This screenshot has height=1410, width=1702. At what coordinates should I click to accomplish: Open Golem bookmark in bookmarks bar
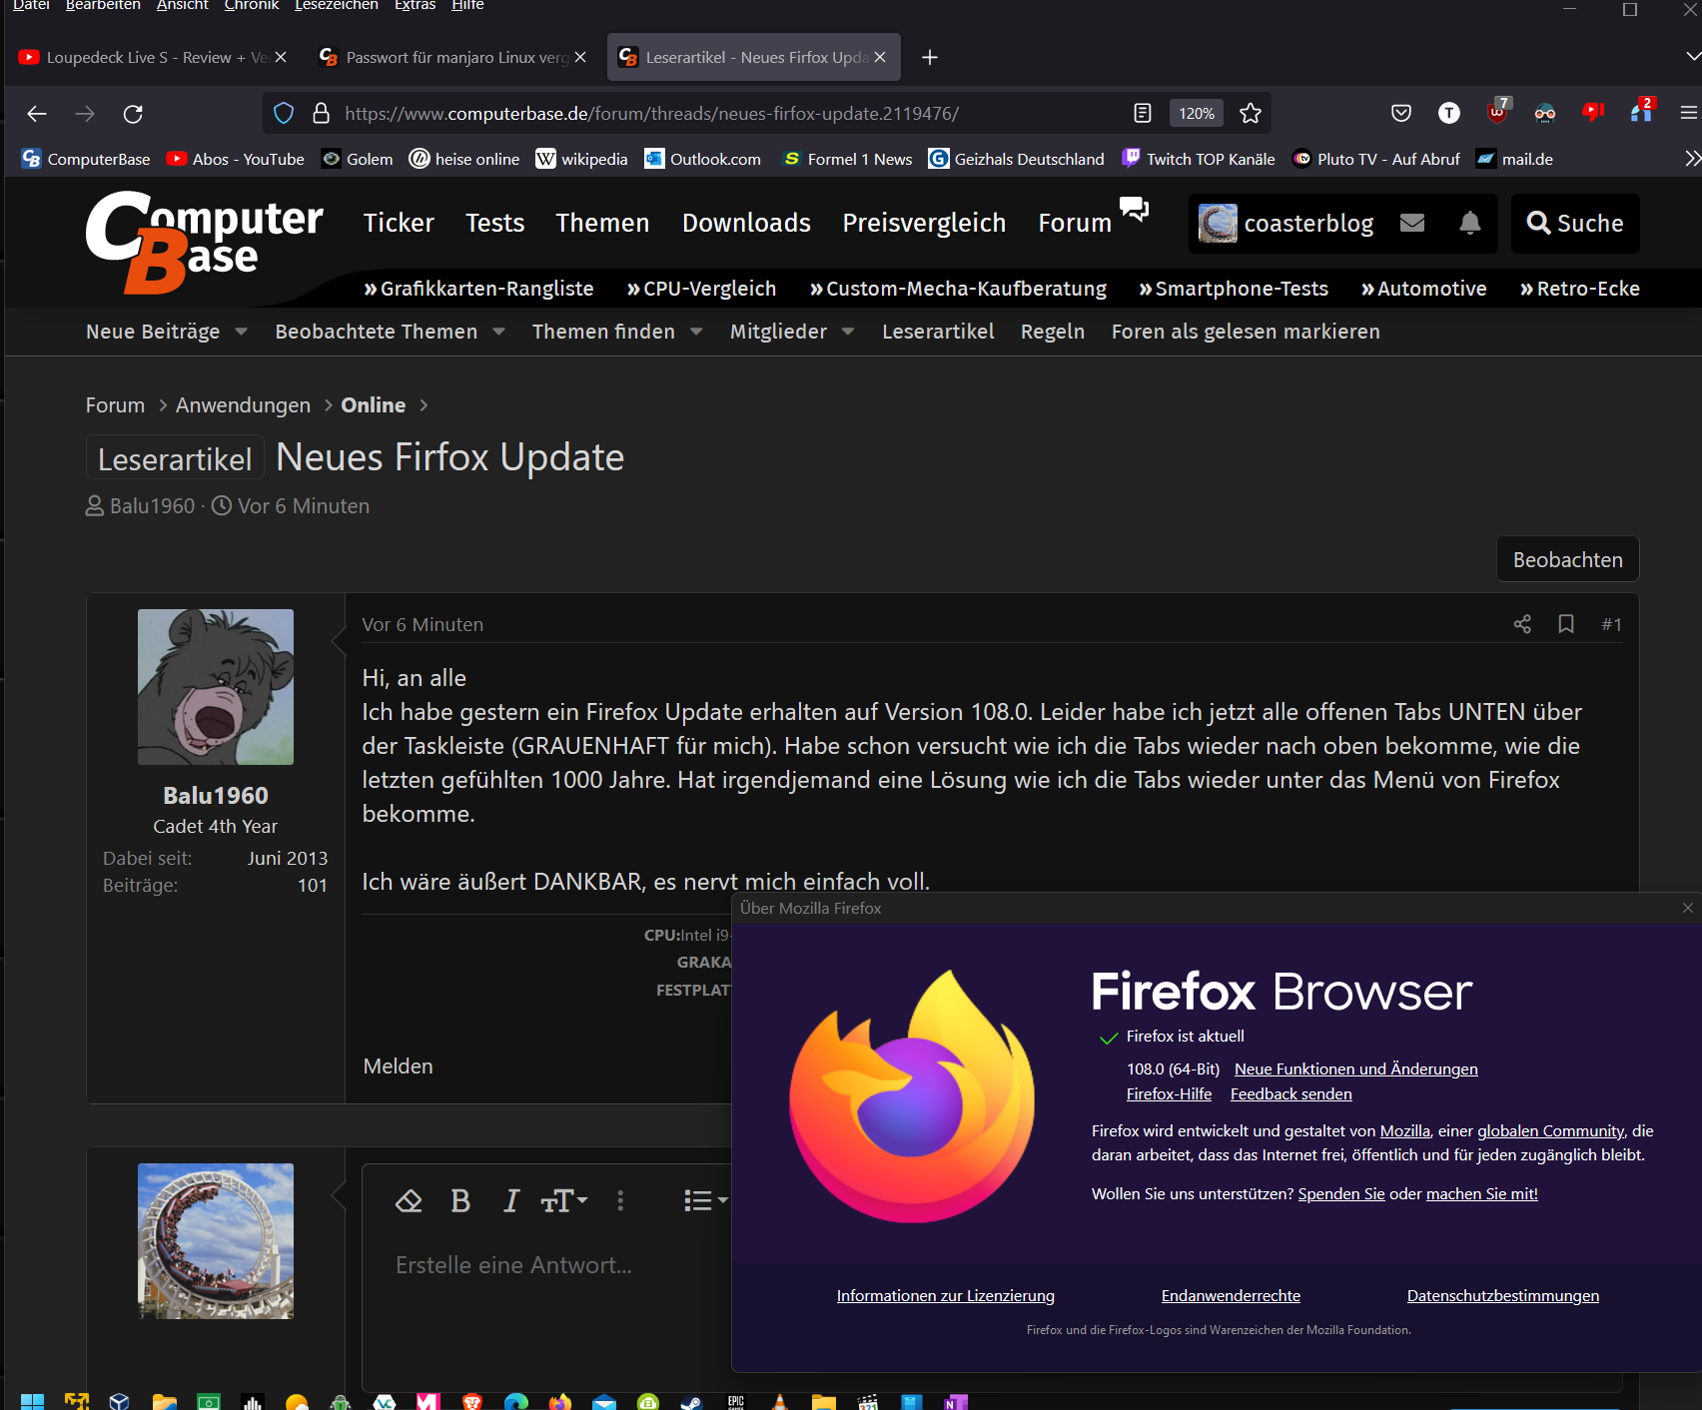pos(357,159)
